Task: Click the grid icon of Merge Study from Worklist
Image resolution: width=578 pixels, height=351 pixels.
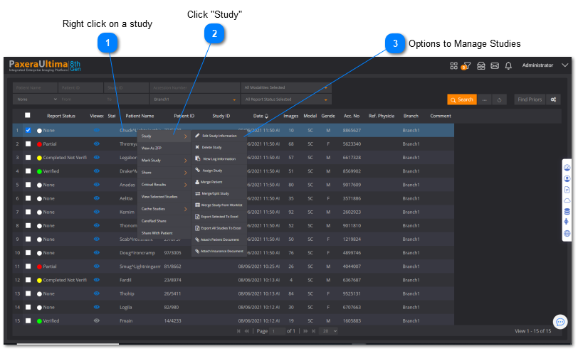Action: (x=198, y=205)
